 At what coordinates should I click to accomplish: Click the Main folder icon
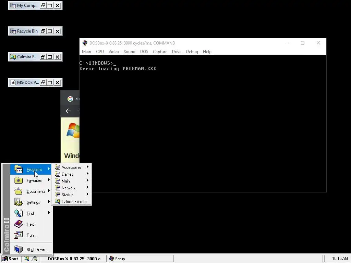(x=58, y=181)
